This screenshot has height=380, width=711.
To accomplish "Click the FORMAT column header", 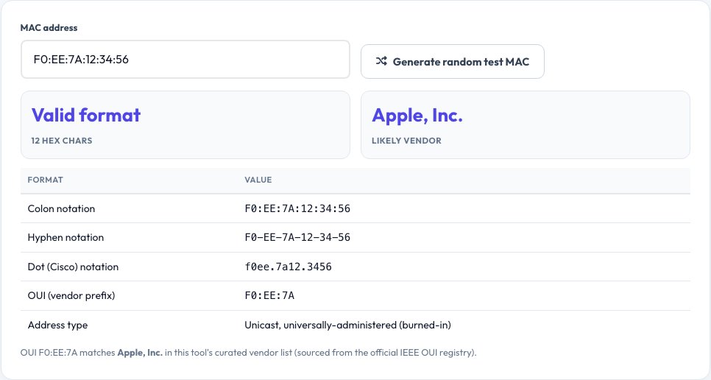I will (46, 180).
